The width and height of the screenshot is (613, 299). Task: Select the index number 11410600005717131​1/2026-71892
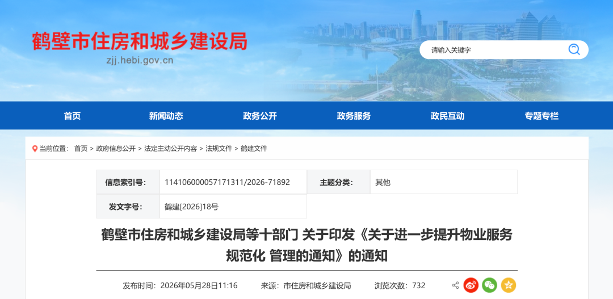pyautogui.click(x=227, y=182)
